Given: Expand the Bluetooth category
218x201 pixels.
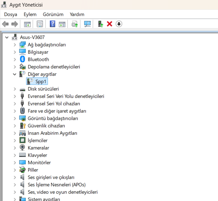Looking at the screenshot, I should 15,60.
